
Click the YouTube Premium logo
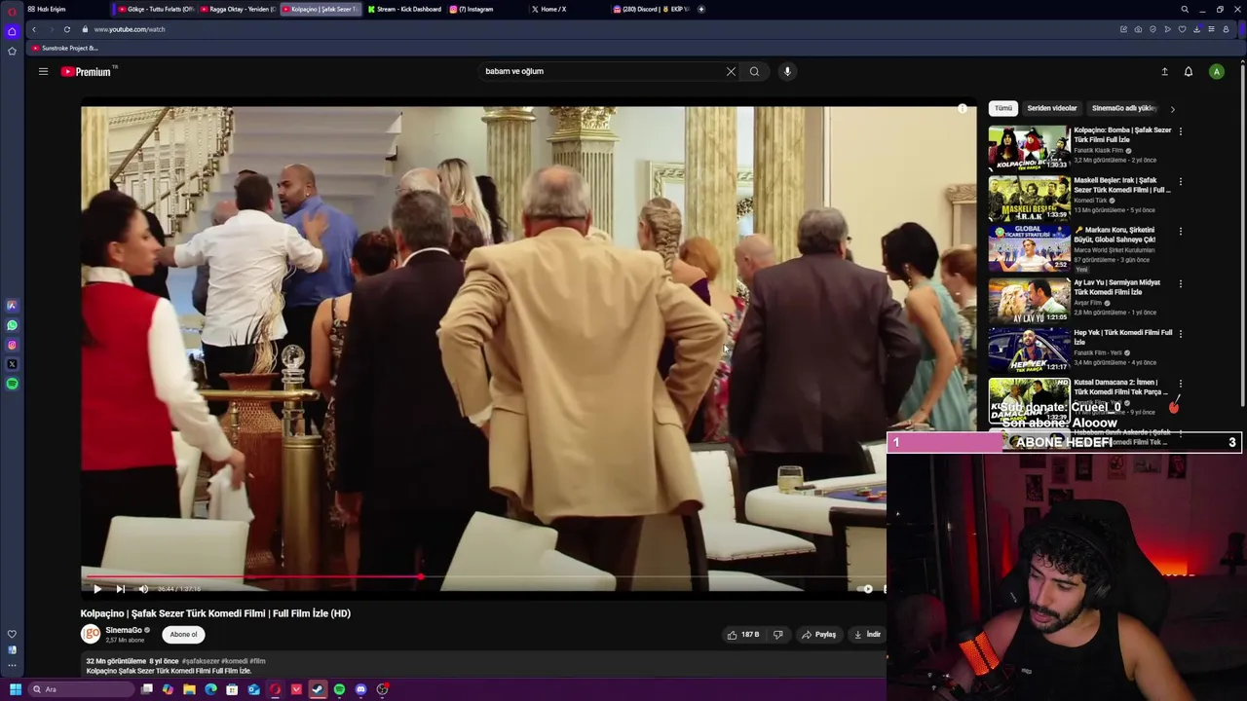coord(87,71)
